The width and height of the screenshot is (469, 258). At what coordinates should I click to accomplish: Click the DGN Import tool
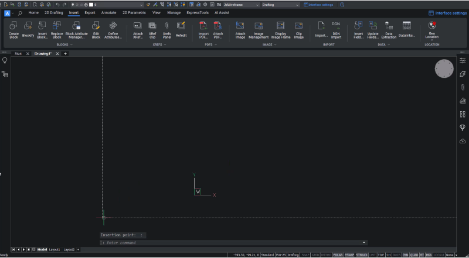click(x=336, y=30)
